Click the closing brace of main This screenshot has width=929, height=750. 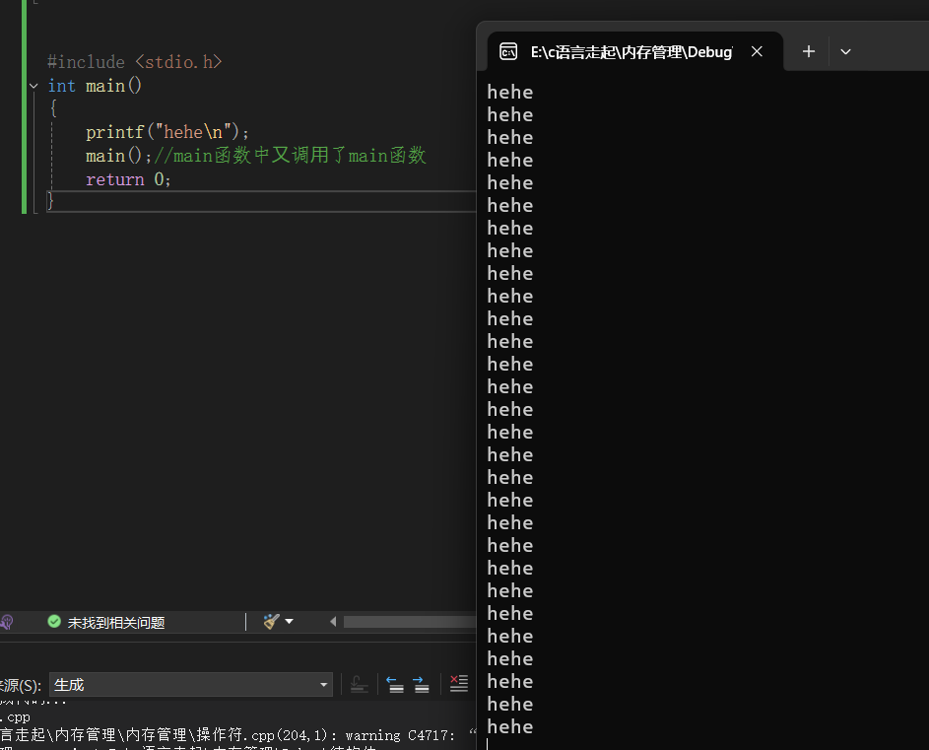click(51, 201)
